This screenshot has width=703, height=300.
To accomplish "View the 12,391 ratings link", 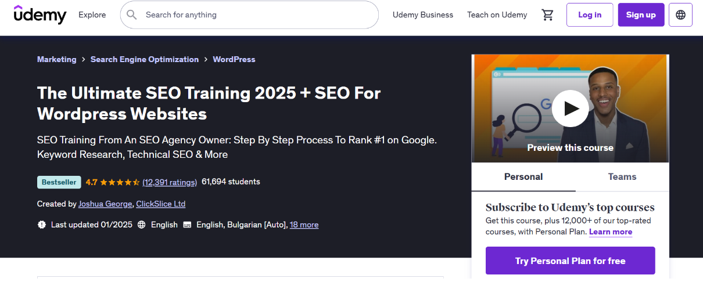I will pyautogui.click(x=170, y=182).
